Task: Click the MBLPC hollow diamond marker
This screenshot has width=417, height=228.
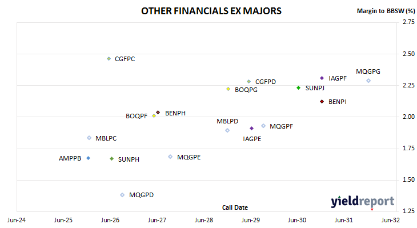Action: coord(89,138)
